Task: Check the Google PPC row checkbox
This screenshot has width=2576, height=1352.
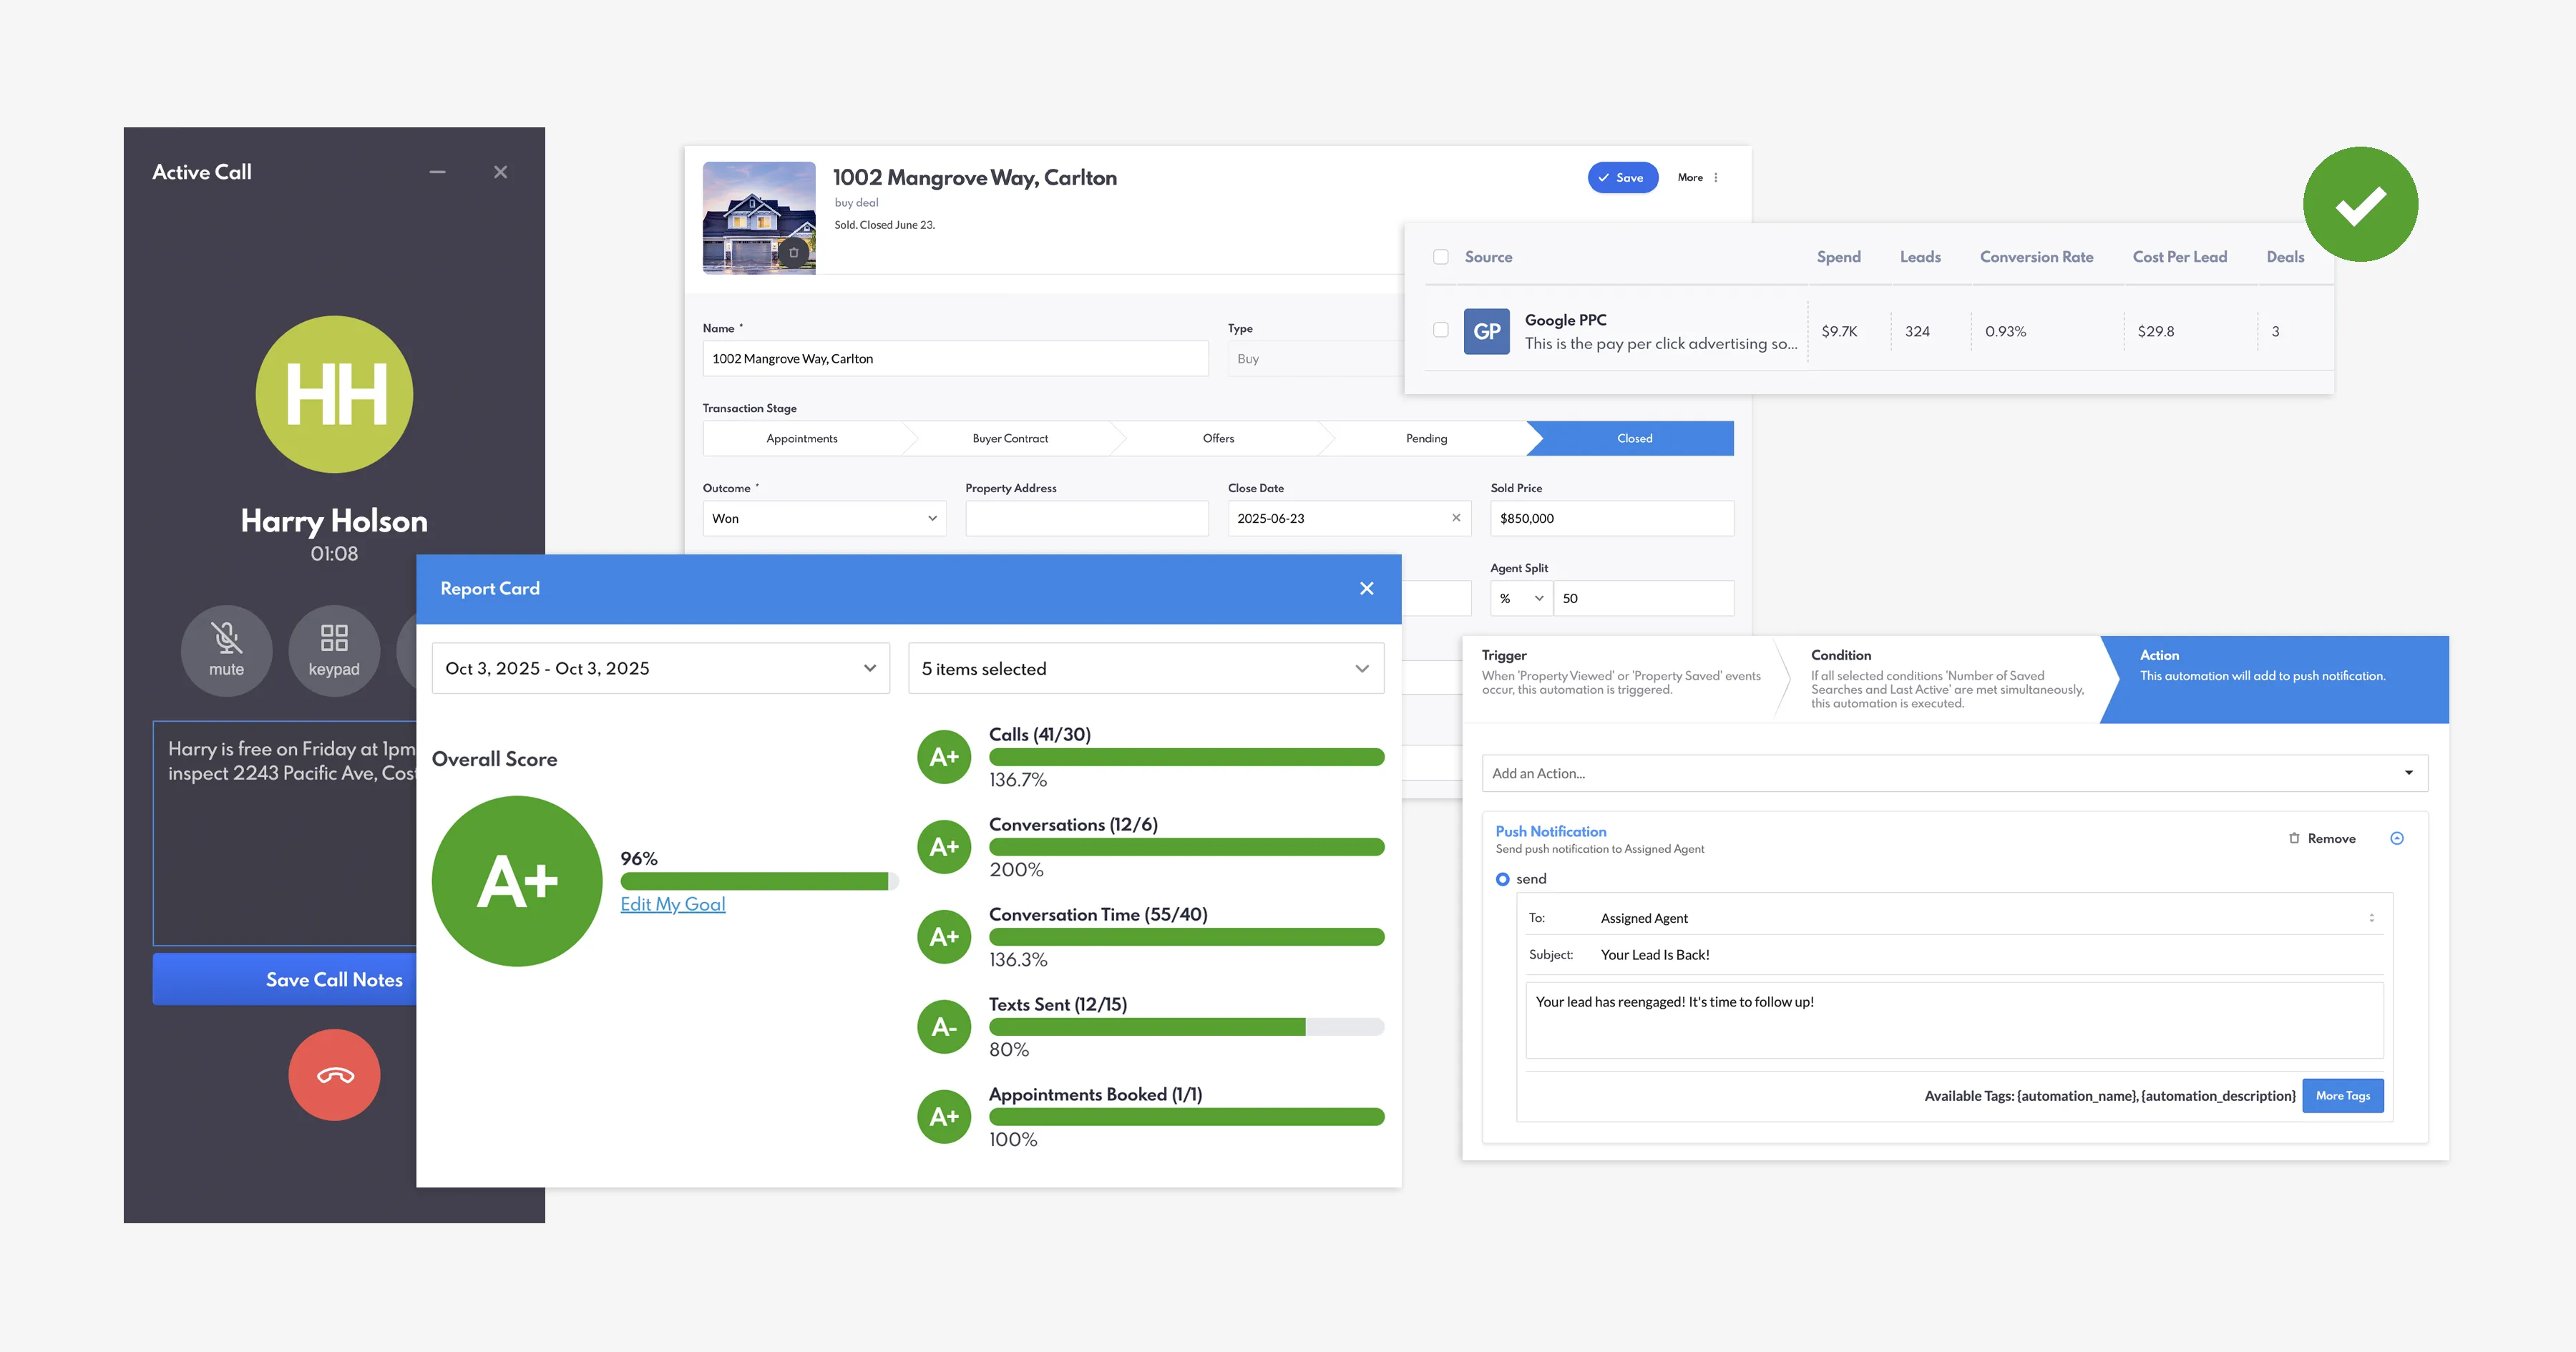Action: click(x=1441, y=330)
